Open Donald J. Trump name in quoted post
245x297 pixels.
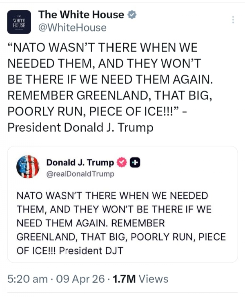[x=80, y=162]
